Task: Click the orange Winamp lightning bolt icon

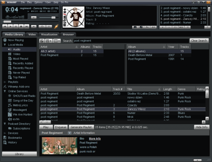Action: [x=56, y=26]
